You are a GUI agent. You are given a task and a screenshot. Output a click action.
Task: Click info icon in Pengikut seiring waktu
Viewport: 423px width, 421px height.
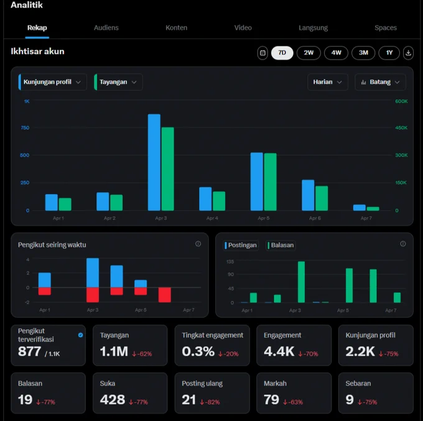point(198,244)
